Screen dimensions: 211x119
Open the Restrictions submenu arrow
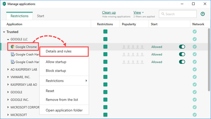click(86, 81)
